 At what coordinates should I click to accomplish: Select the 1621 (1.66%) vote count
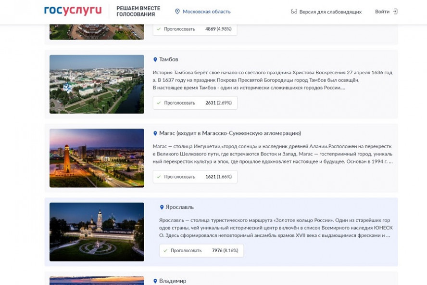tap(218, 177)
